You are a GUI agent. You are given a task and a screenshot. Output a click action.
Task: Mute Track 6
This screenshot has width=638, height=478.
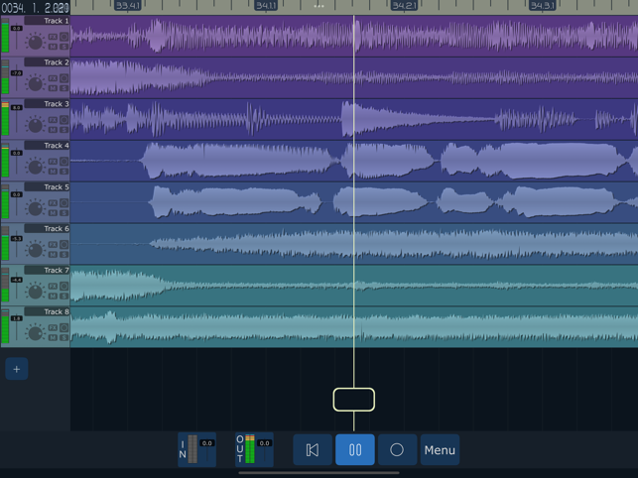53,255
